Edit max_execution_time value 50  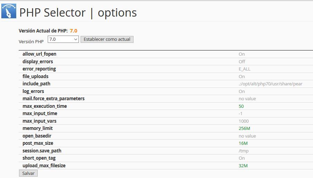coord(241,106)
